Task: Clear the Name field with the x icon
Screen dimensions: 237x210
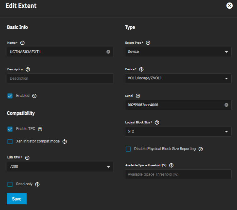Action: pyautogui.click(x=108, y=52)
